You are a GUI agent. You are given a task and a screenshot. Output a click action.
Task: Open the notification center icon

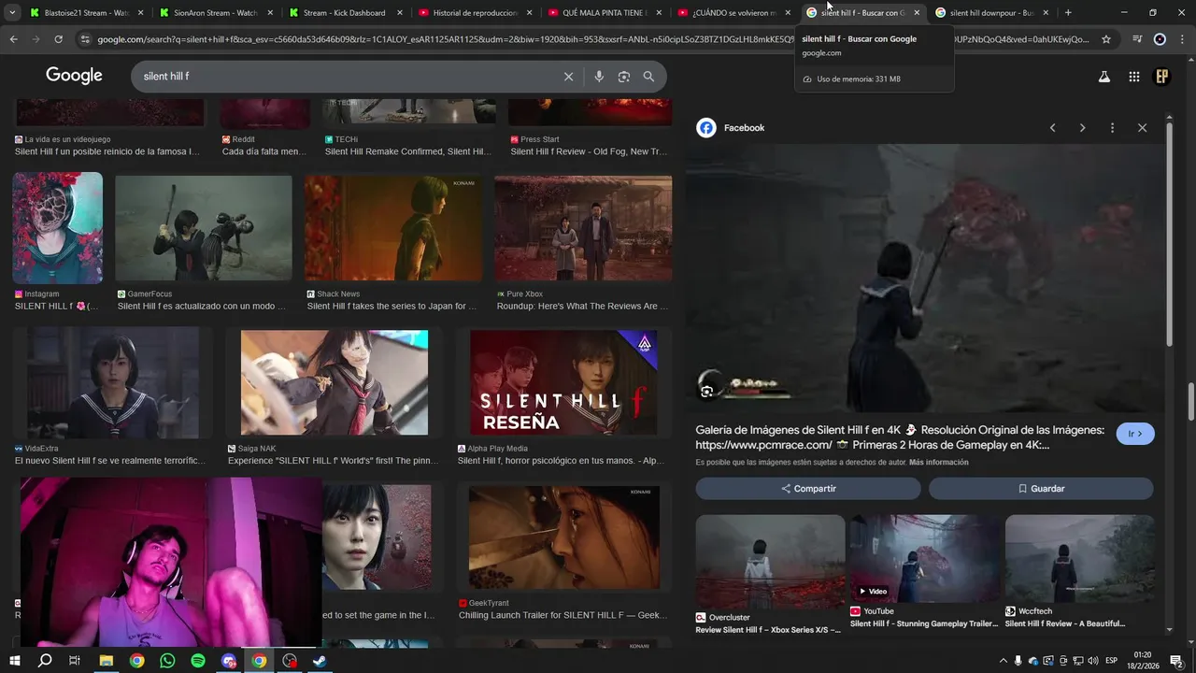coord(1176,661)
